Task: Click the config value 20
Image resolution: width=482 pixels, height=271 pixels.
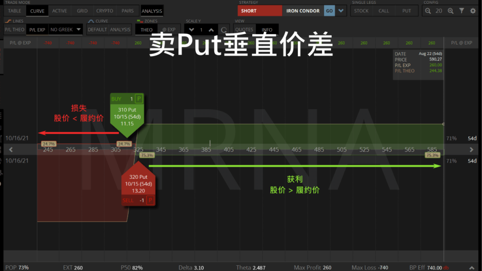Action: [x=439, y=11]
